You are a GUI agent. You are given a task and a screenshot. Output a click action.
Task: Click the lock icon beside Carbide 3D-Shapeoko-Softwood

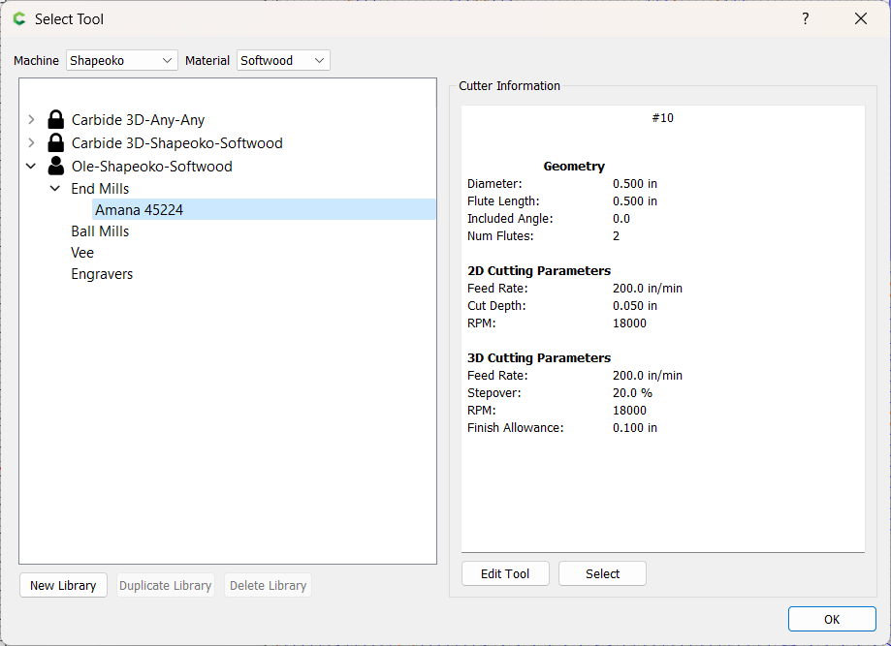pyautogui.click(x=56, y=143)
